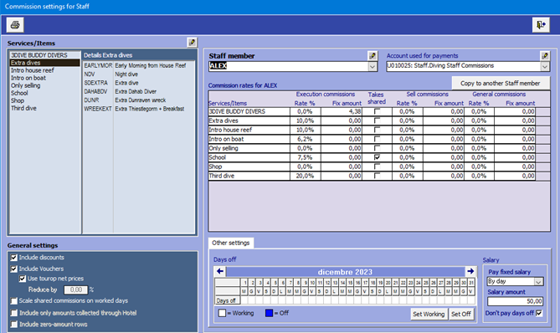560x333 pixels.
Task: Open the Pay fixed salary dropdown
Action: click(x=538, y=282)
